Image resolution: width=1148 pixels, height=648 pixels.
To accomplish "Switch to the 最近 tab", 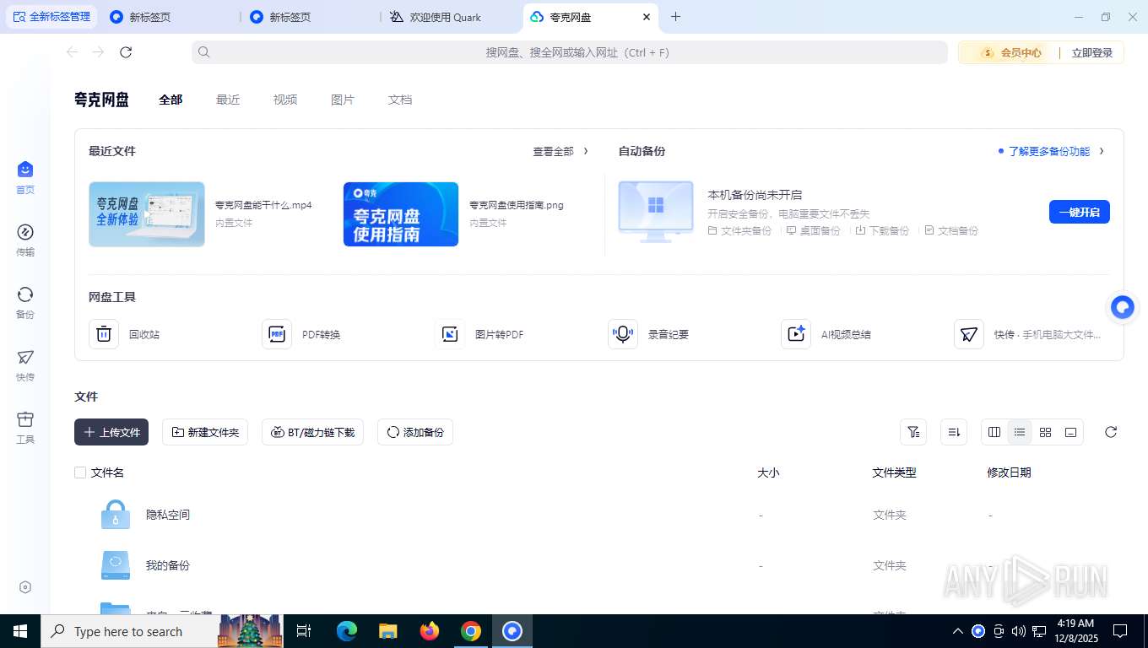I will 228,100.
